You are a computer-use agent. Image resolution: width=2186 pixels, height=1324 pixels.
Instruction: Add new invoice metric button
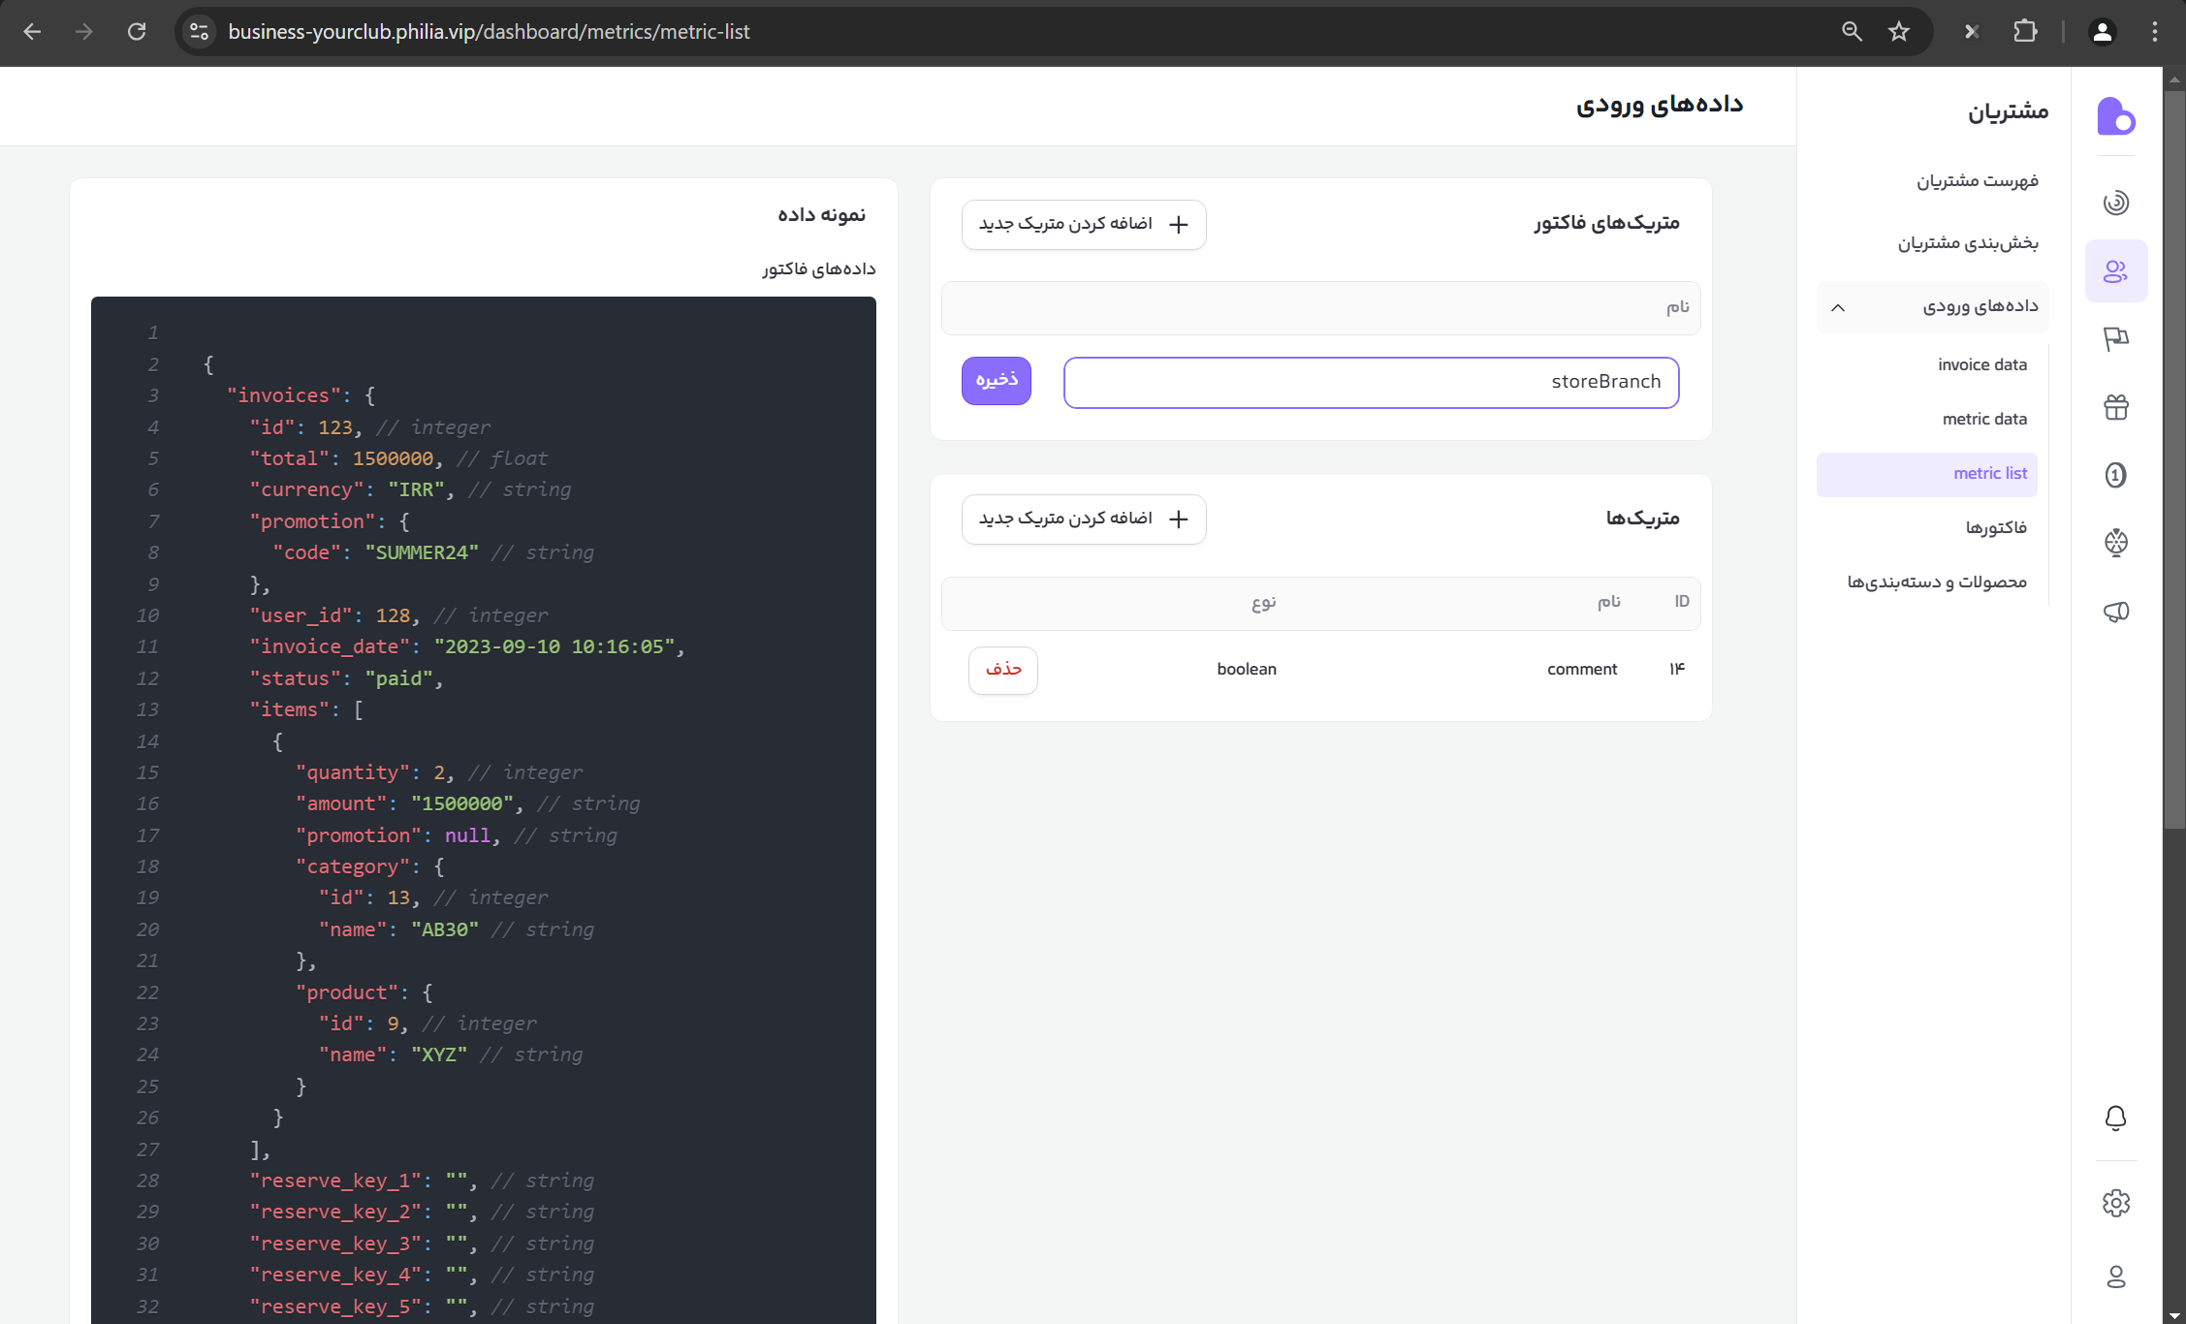click(x=1083, y=225)
